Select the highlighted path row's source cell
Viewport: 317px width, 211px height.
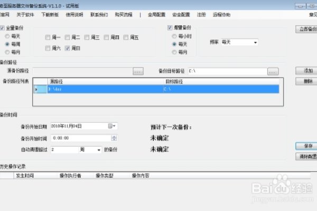click(105, 89)
